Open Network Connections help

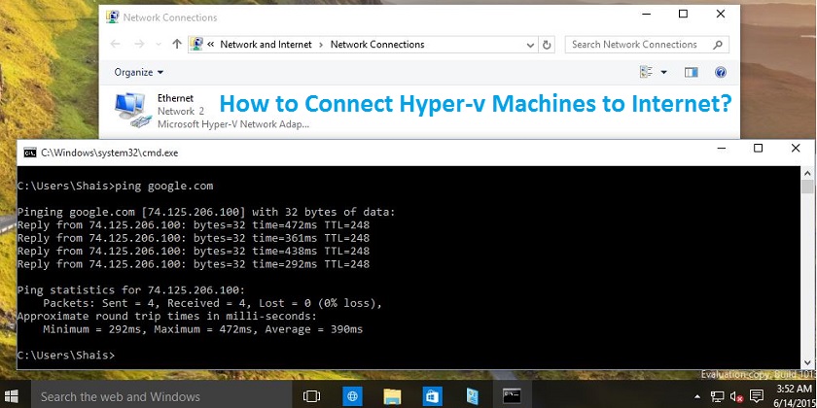tap(721, 72)
